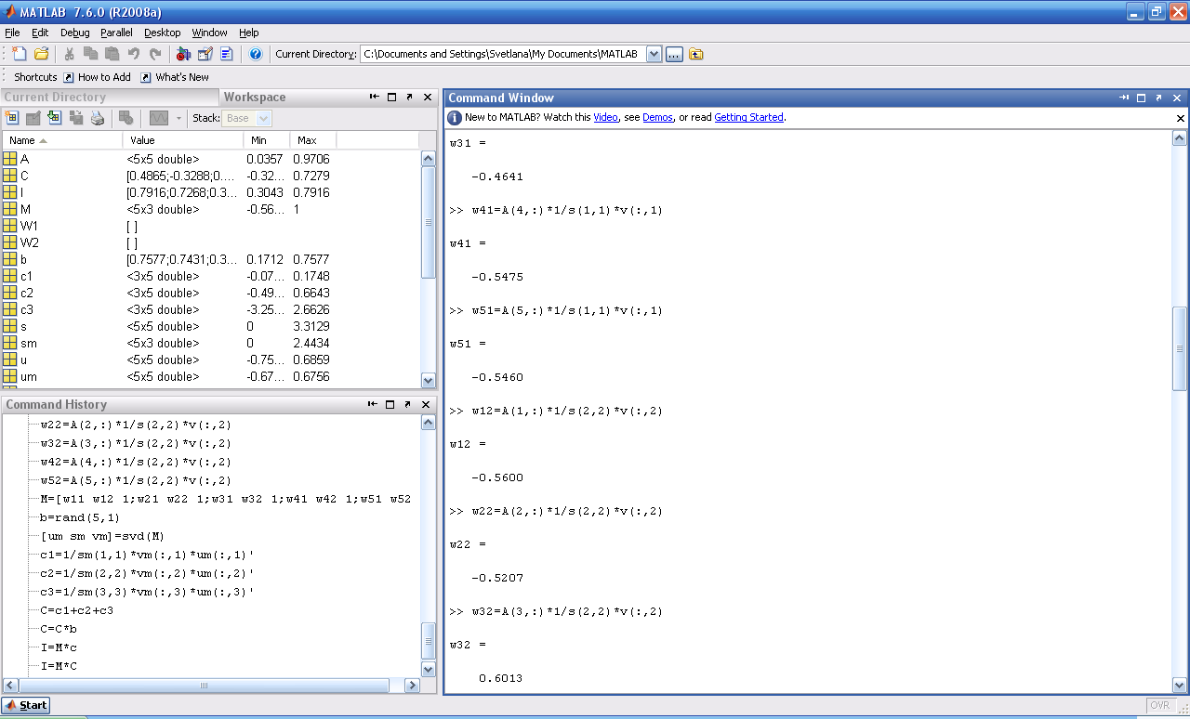Sort workspace by Name column header
Viewport: 1190px width, 719px height.
[61, 140]
